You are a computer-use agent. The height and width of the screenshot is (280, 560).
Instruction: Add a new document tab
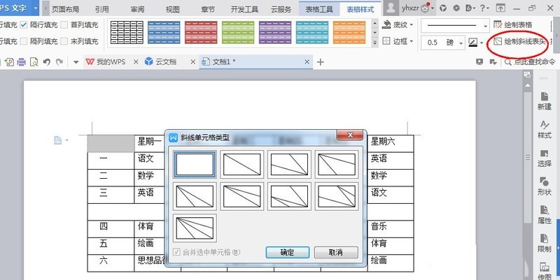pyautogui.click(x=321, y=62)
